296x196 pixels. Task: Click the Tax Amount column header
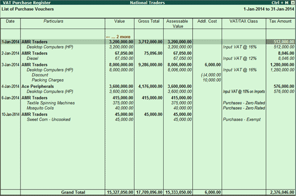[x=280, y=21]
